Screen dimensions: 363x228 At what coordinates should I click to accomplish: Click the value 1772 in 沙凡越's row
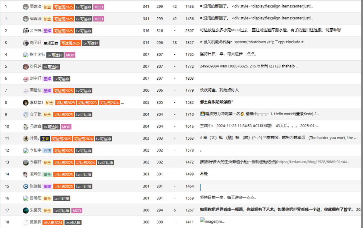click(190, 67)
